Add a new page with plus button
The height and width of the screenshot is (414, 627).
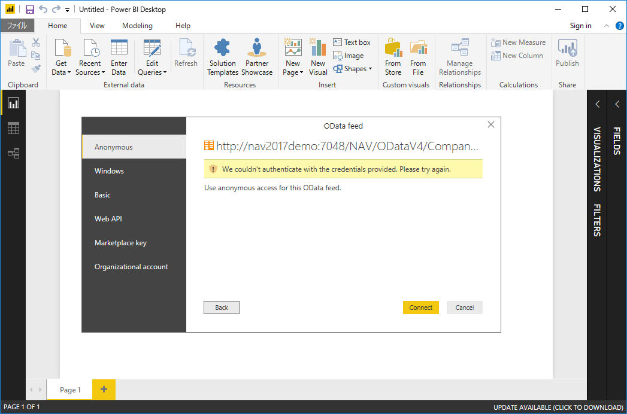104,389
